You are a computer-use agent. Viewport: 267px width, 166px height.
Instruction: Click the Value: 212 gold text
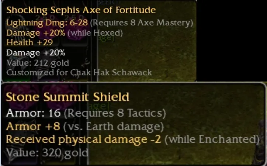(38, 63)
